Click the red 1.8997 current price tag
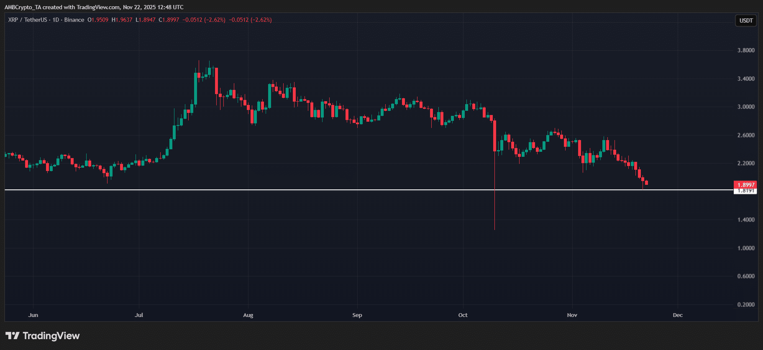This screenshot has width=763, height=350. [x=745, y=185]
